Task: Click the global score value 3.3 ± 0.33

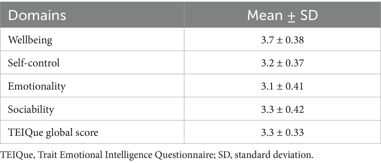Action: pyautogui.click(x=282, y=133)
